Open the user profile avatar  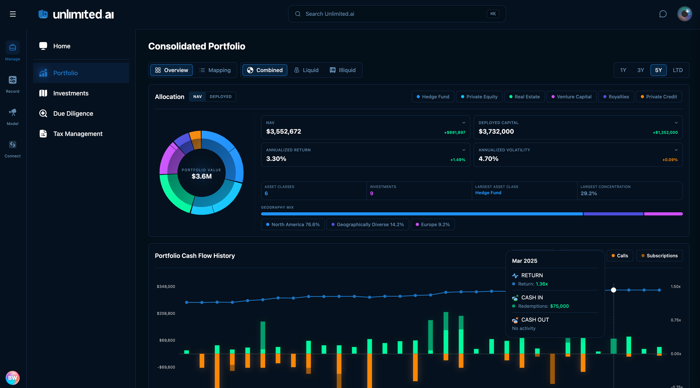684,14
